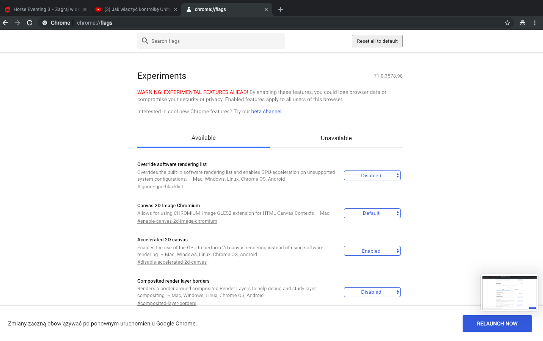Click the browser back arrow

click(5, 23)
